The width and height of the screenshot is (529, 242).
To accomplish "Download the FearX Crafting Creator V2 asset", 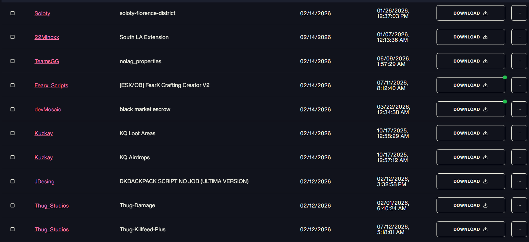I will point(471,85).
